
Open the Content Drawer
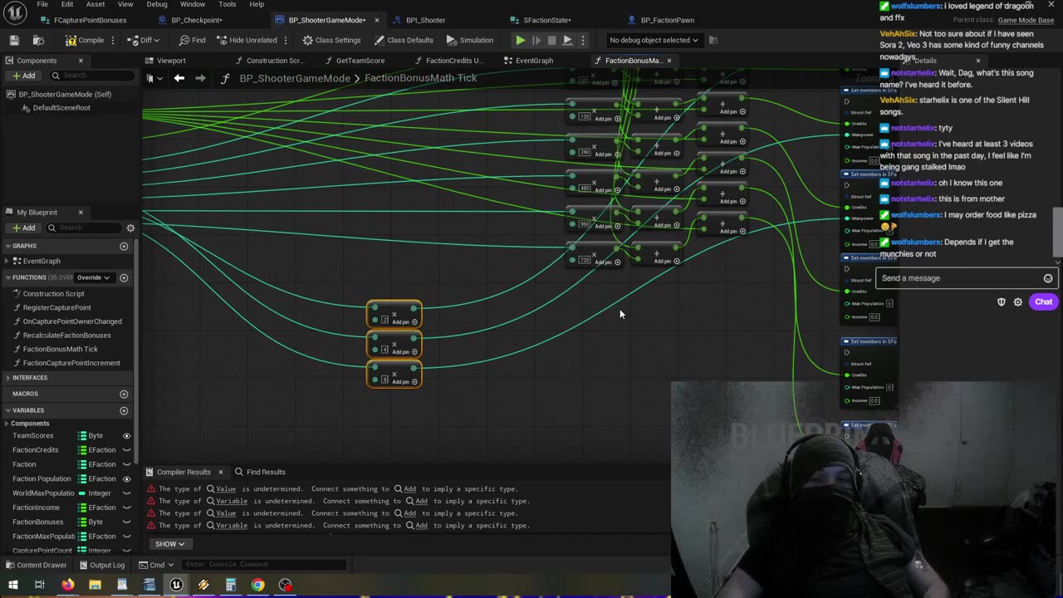(35, 565)
